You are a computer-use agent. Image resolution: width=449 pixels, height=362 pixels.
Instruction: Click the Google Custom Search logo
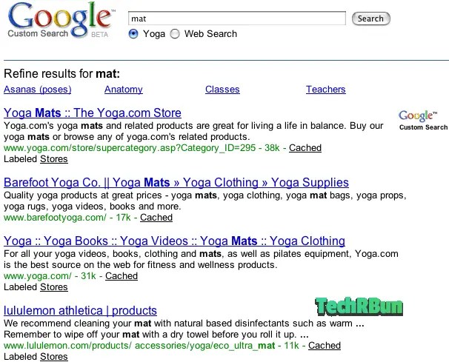tap(61, 20)
